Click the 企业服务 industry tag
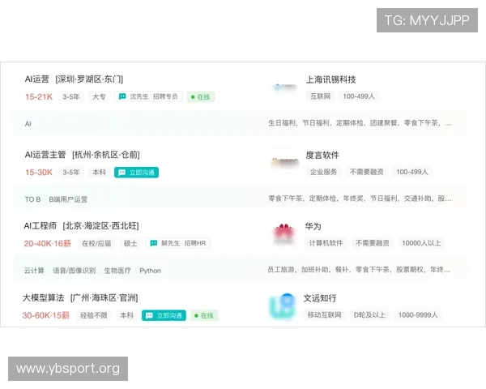This screenshot has height=389, width=486. point(323,172)
